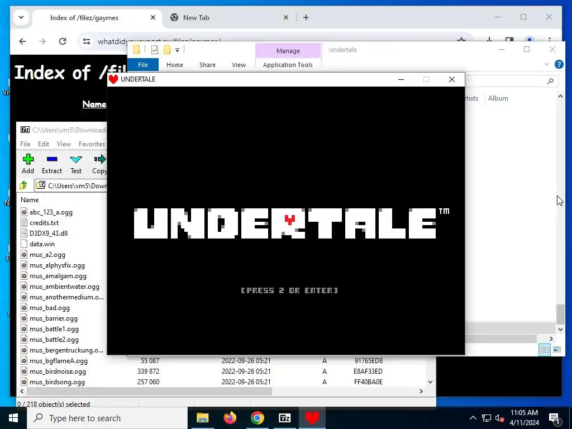Click right arrow of 7-Zip horizontal scrollbar

pyautogui.click(x=421, y=391)
